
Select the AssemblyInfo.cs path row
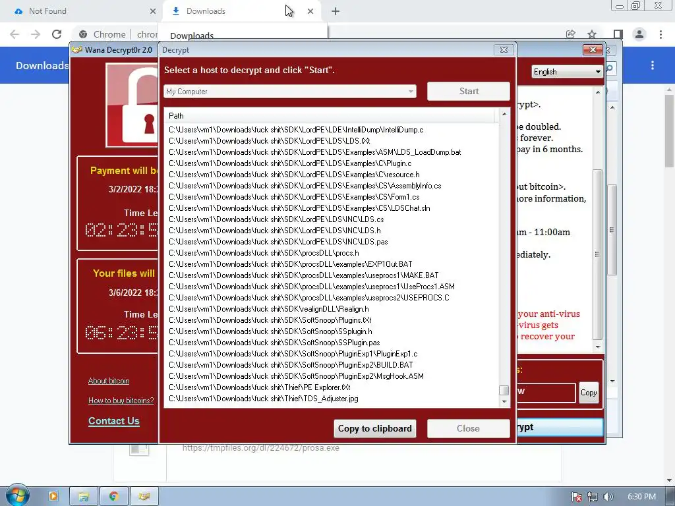coord(305,185)
